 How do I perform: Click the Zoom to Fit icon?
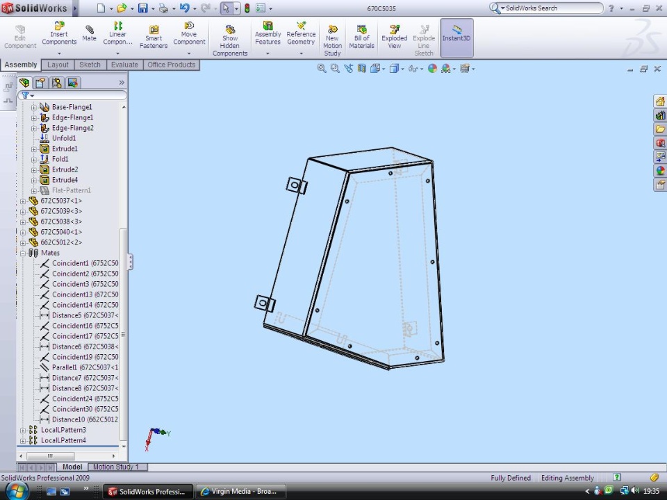coord(322,69)
